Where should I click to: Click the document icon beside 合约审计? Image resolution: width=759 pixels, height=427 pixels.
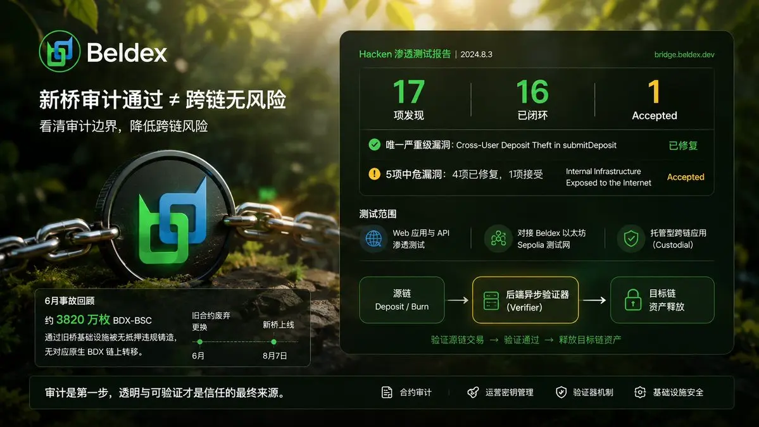387,392
